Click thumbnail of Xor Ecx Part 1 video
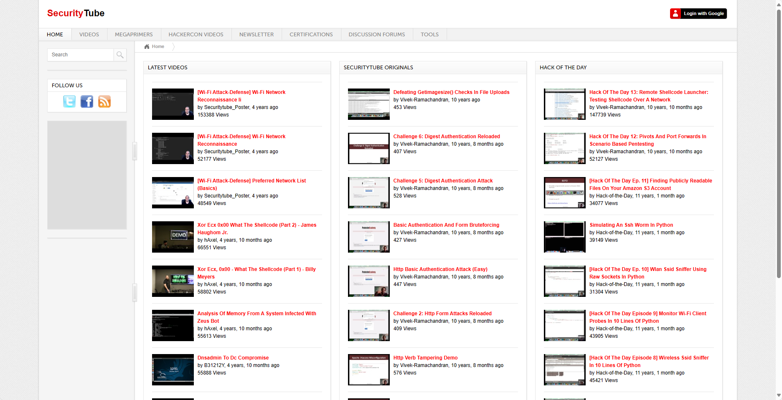The width and height of the screenshot is (782, 400). coord(173,281)
